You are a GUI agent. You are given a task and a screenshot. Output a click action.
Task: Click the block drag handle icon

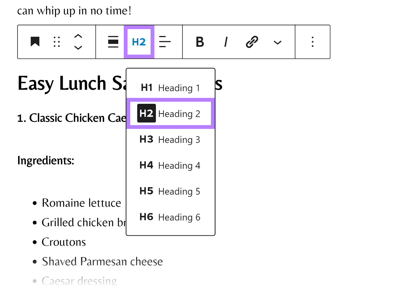[56, 42]
